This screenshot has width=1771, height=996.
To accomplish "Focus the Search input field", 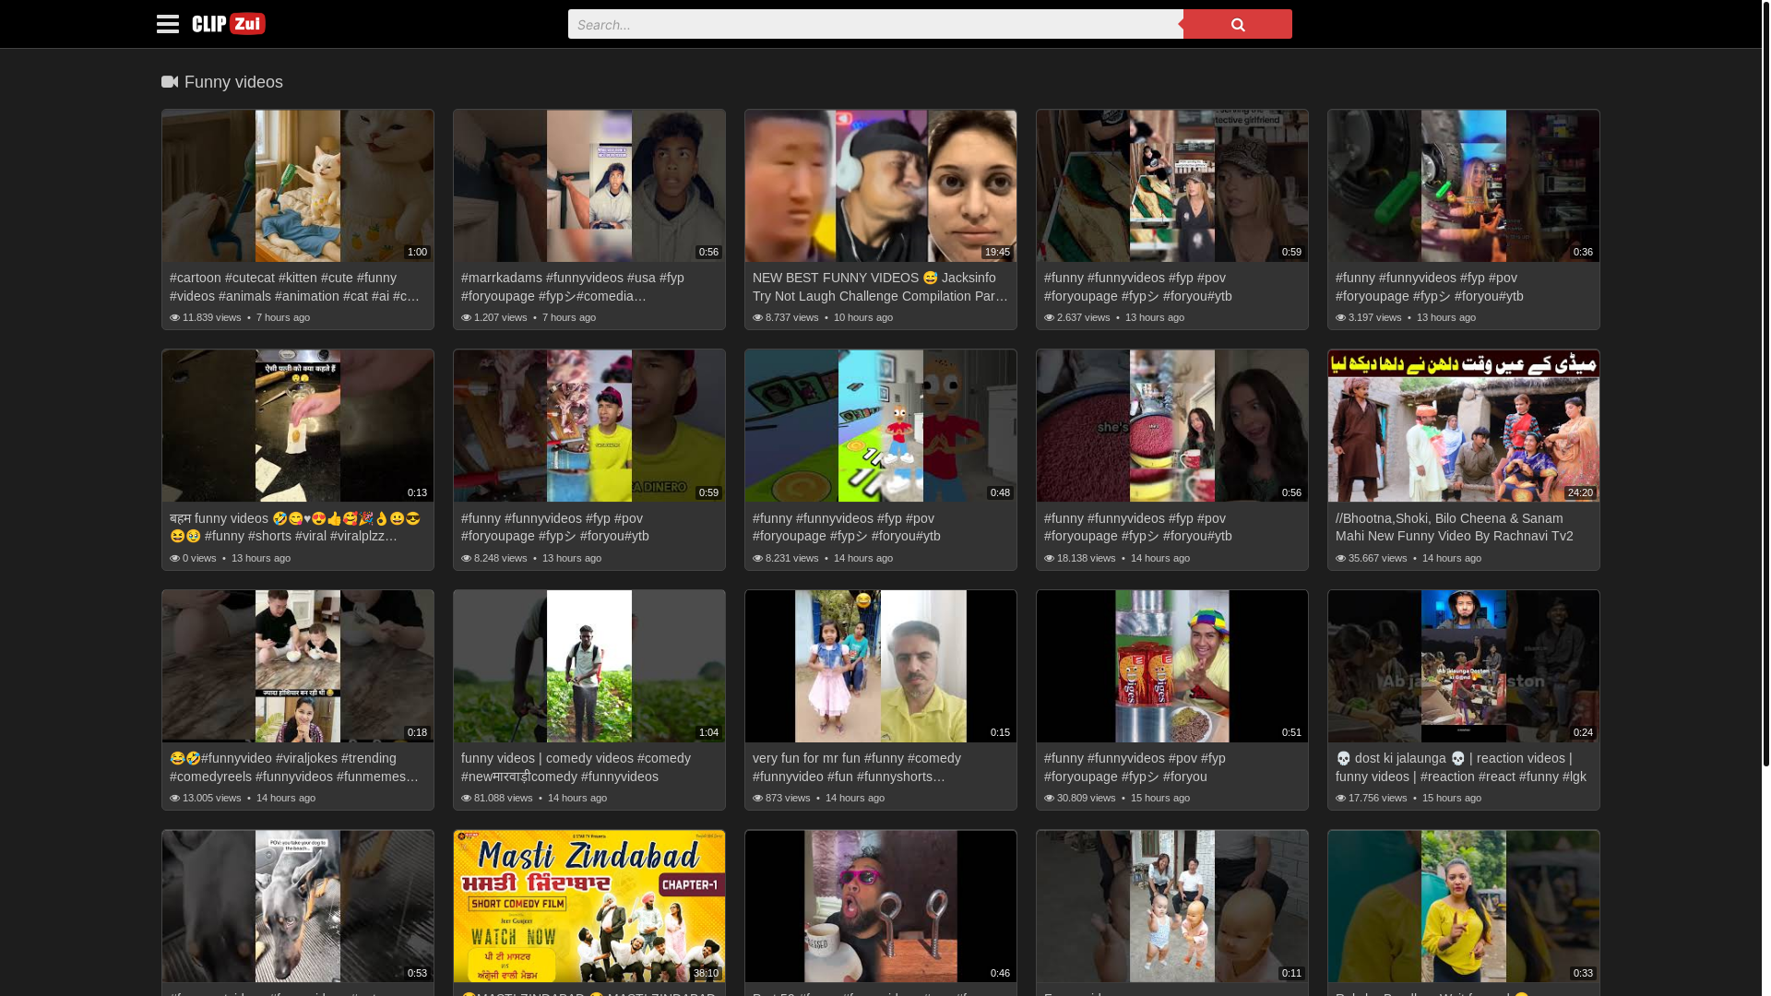I will (875, 24).
